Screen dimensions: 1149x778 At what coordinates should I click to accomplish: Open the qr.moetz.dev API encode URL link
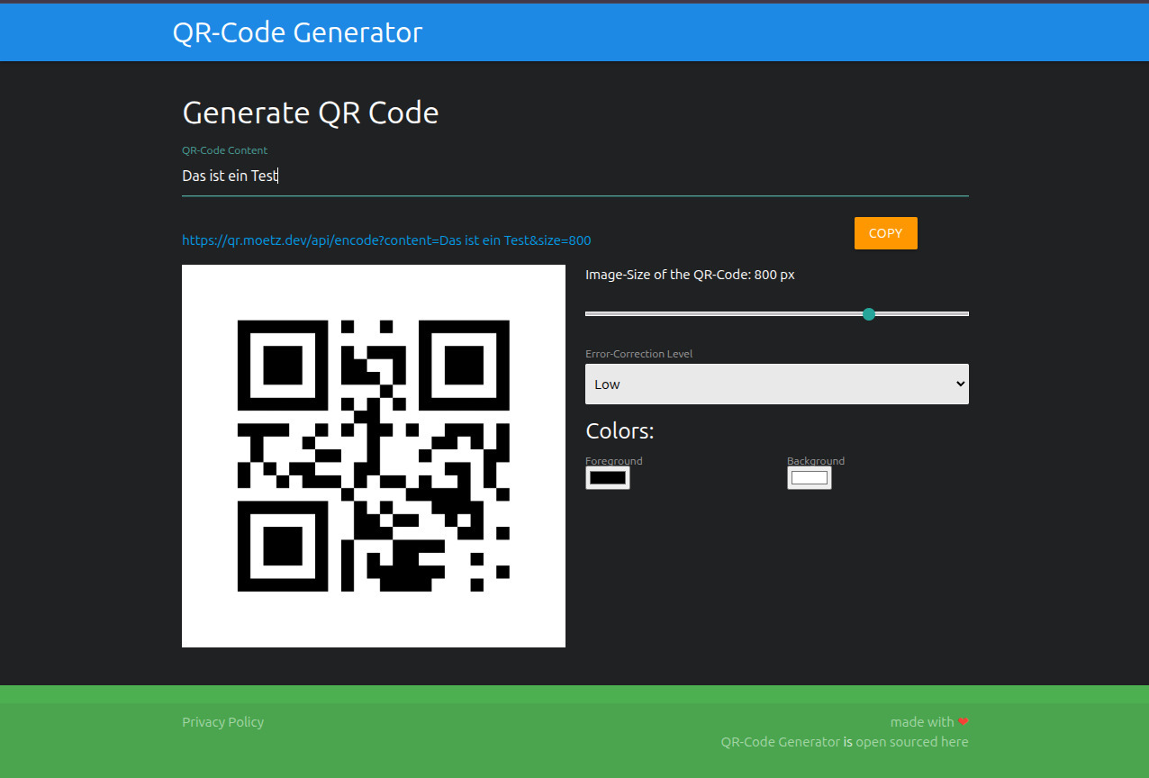point(386,240)
